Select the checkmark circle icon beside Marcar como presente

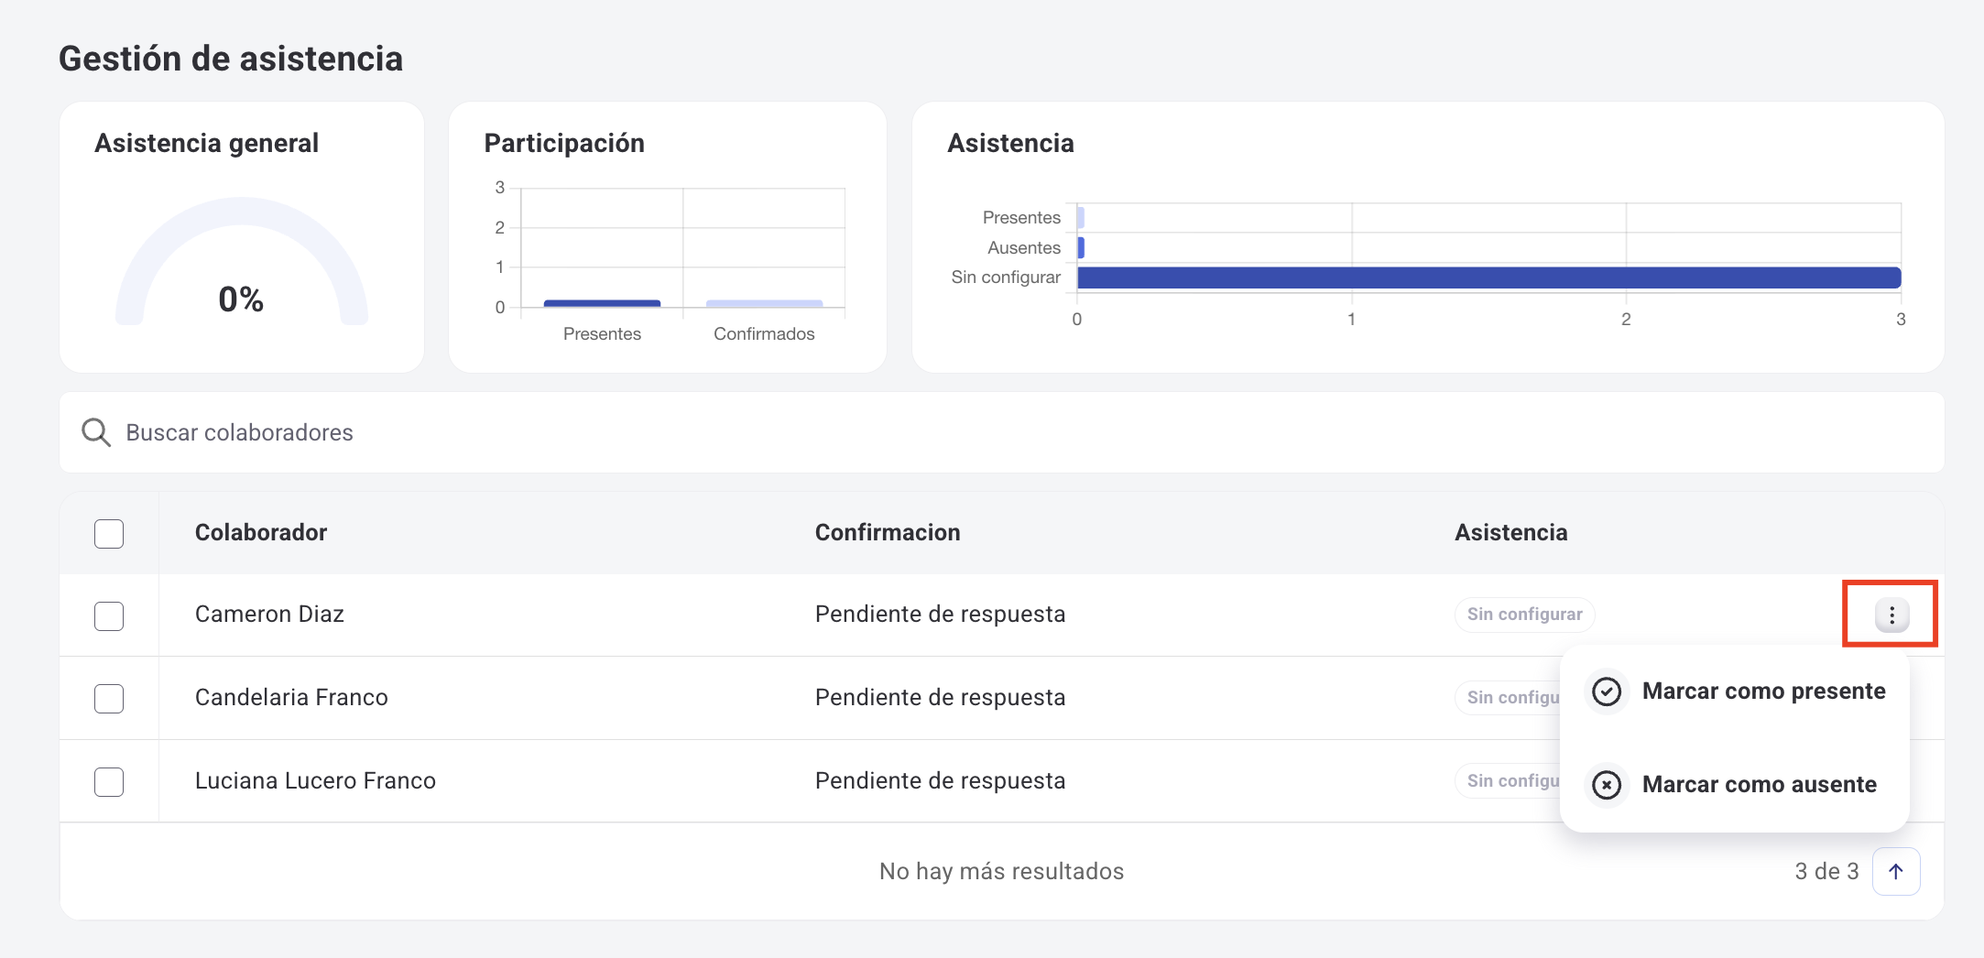tap(1607, 691)
